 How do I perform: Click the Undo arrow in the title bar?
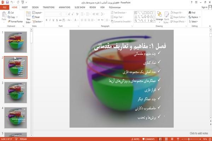click(x=12, y=2)
